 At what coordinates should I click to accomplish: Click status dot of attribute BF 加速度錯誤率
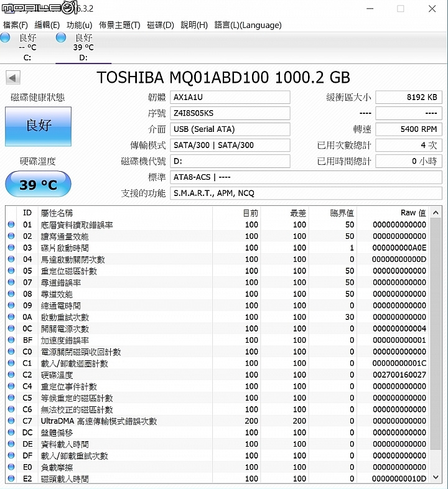pyautogui.click(x=11, y=340)
